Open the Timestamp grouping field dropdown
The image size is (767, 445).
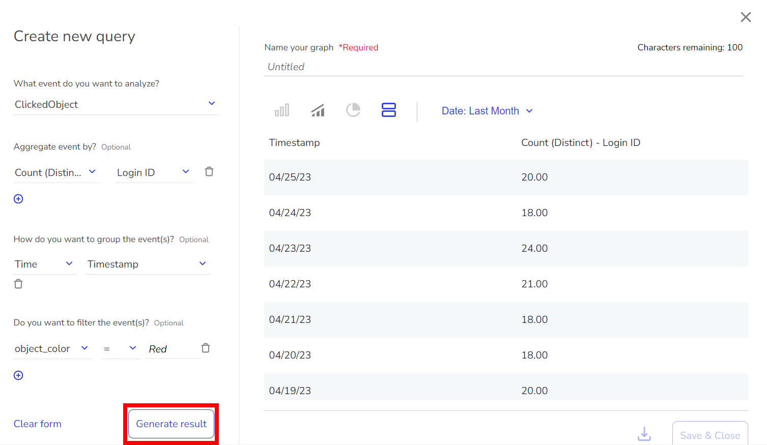pyautogui.click(x=148, y=264)
